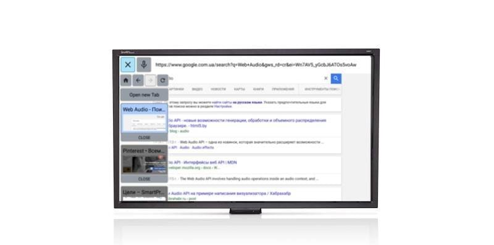Image resolution: width=494 pixels, height=245 pixels.
Task: Navigate forward with the right arrow
Action: click(x=150, y=81)
